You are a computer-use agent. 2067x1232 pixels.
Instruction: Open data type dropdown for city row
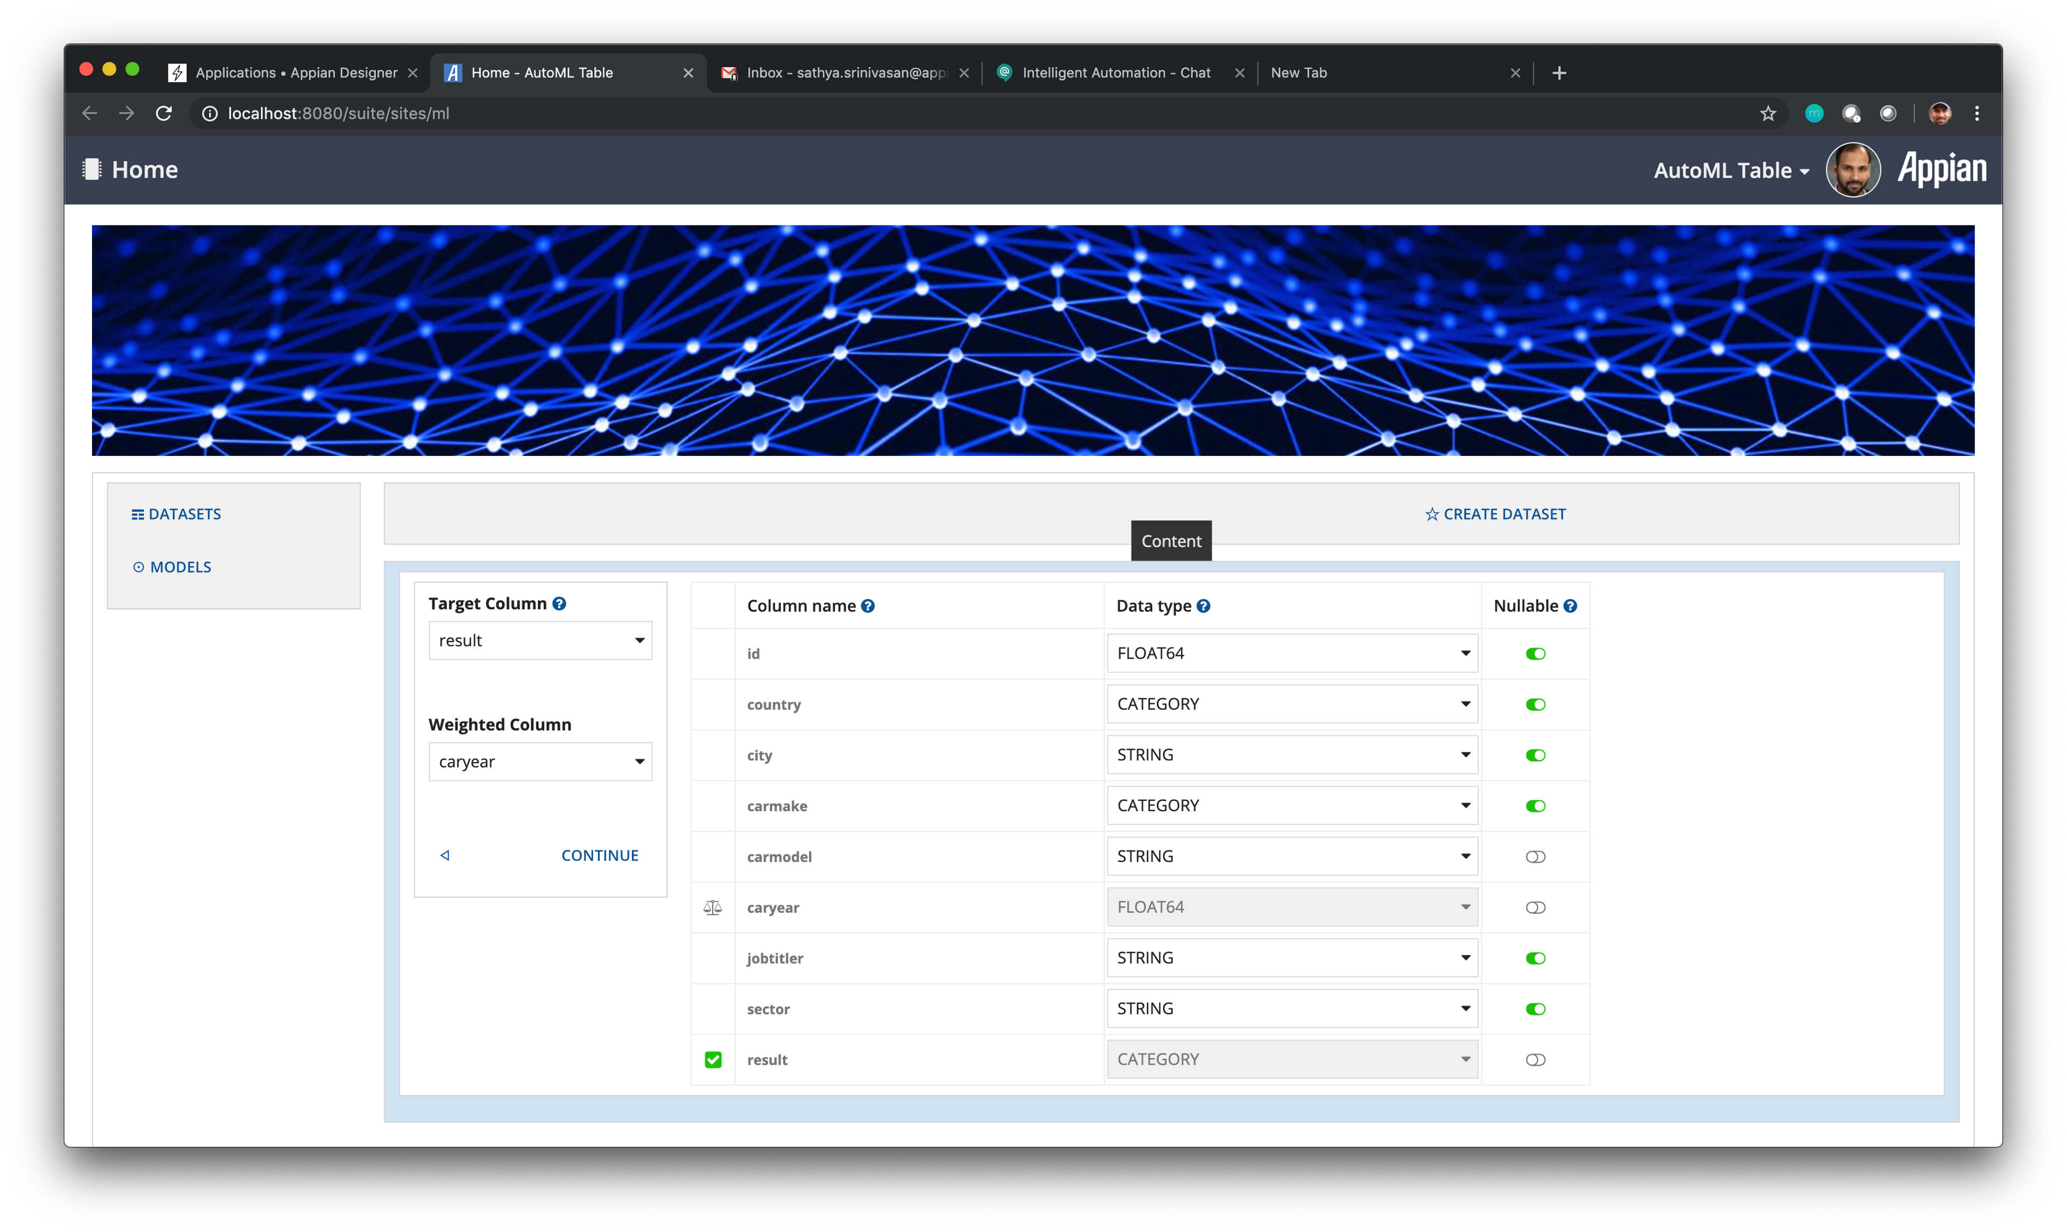tap(1292, 755)
